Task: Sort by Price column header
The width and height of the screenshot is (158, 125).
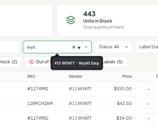Action: click(x=127, y=76)
